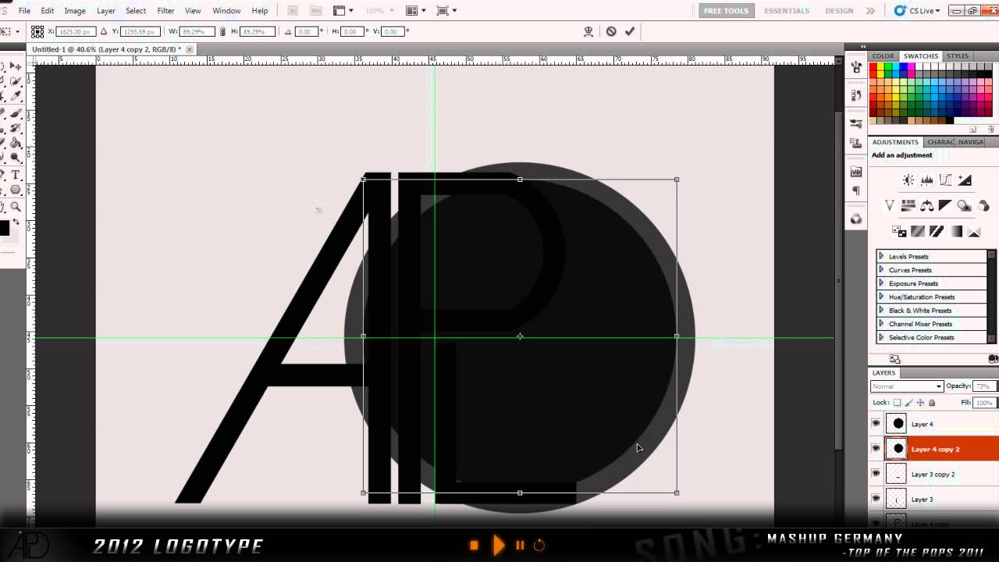
Task: Expand Channel Mixer Presets
Action: 881,324
